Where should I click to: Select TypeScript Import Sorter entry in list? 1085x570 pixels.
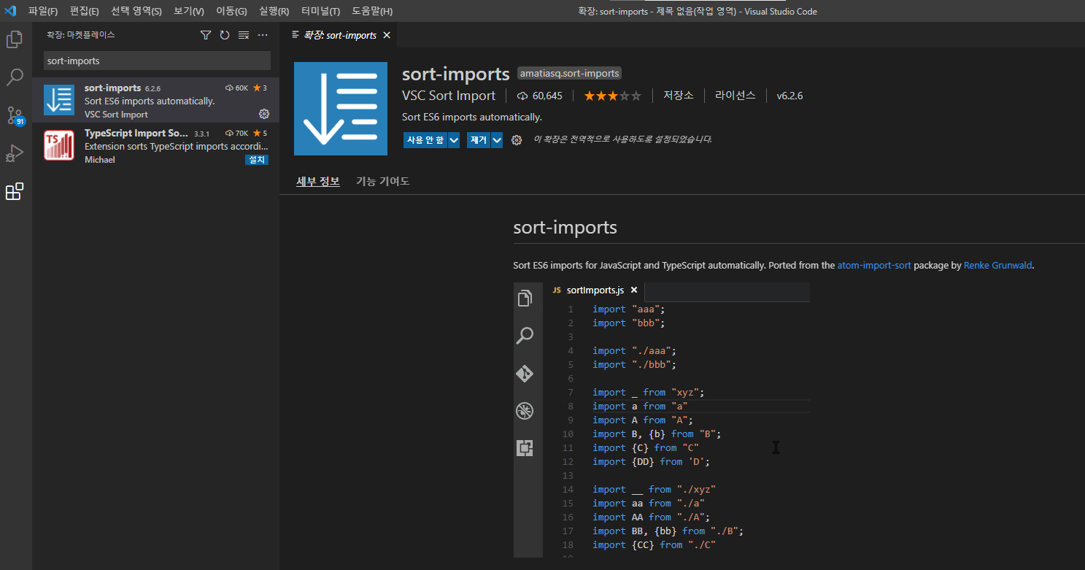(x=155, y=145)
